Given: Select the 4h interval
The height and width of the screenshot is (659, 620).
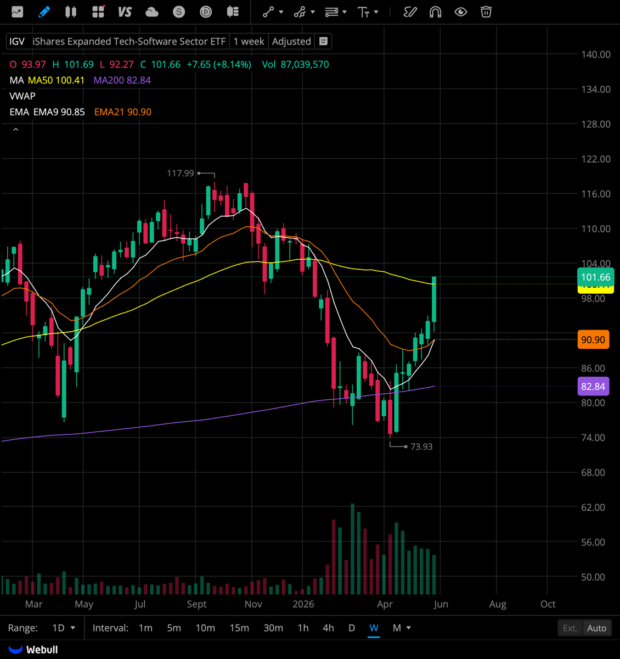Looking at the screenshot, I should pos(328,628).
